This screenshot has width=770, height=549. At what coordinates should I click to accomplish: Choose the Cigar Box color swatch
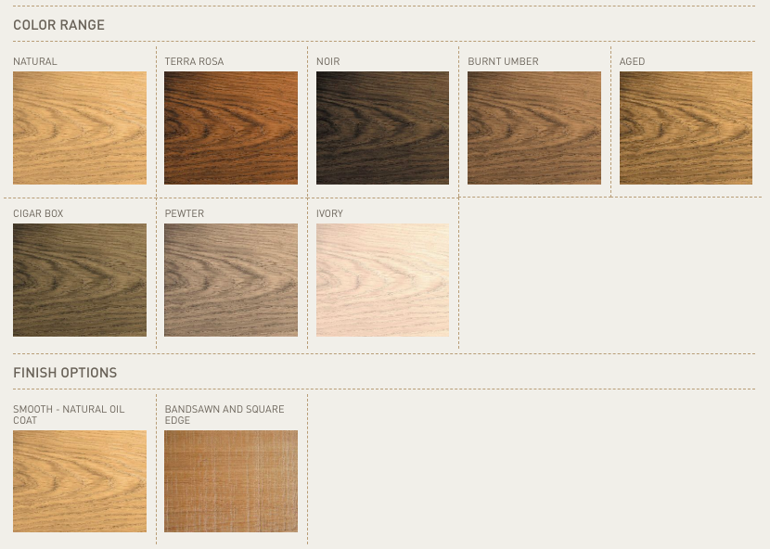80,280
